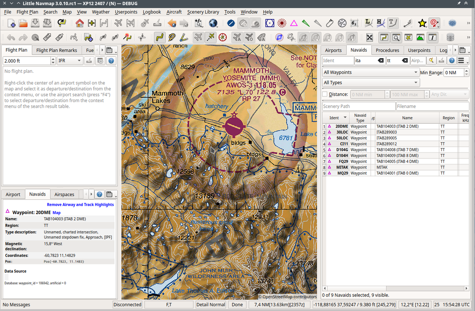The width and height of the screenshot is (475, 311).
Task: Open IFR flight type dropdown
Action: [70, 61]
